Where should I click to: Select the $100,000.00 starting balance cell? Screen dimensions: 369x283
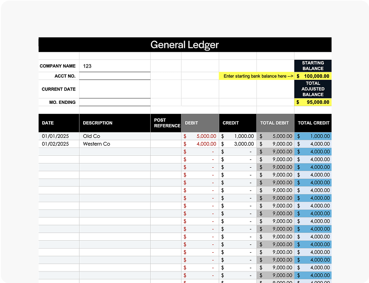(312, 76)
